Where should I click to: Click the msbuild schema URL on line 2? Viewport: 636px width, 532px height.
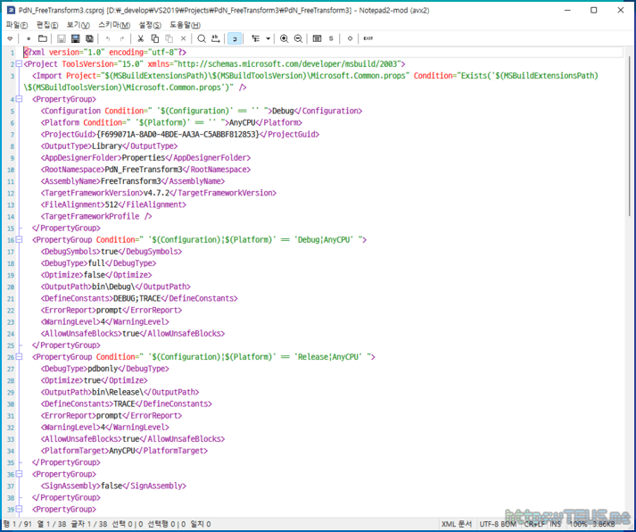click(x=287, y=64)
